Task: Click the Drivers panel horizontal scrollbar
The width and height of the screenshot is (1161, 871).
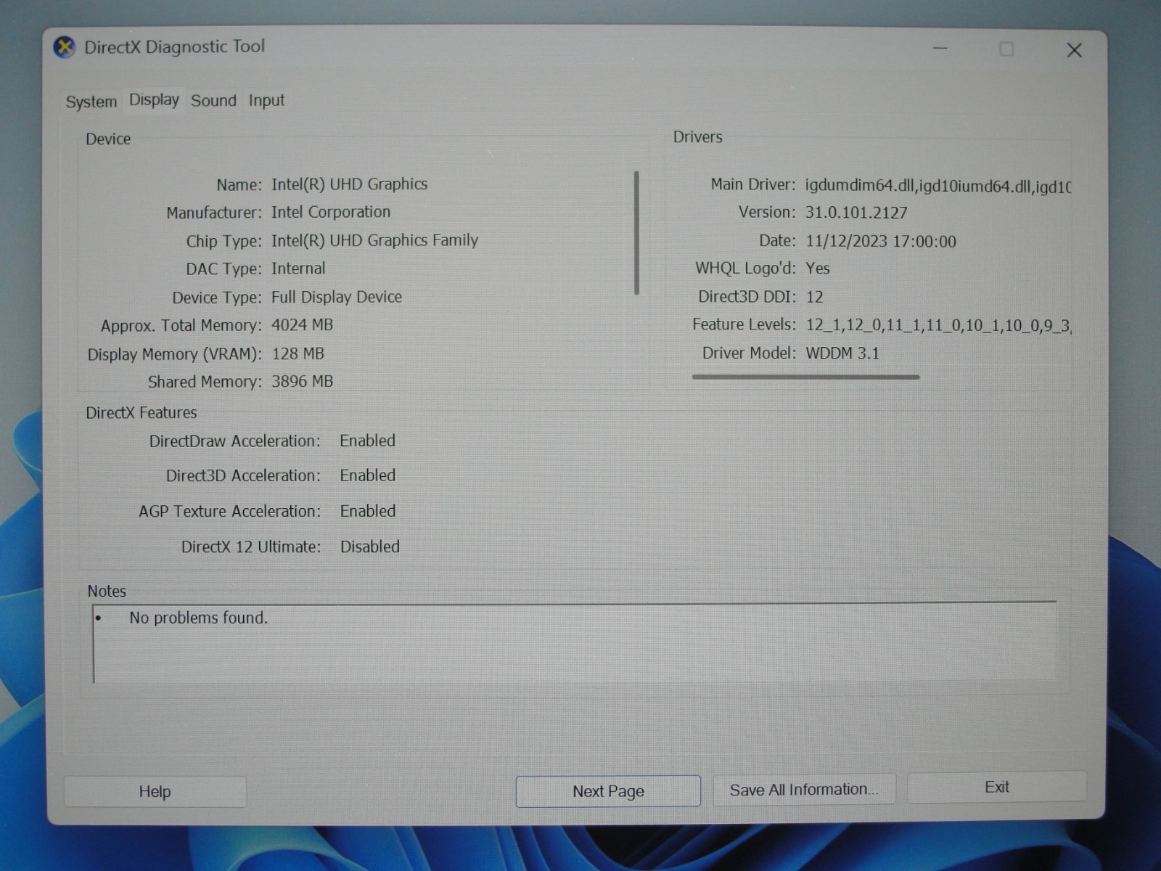Action: pyautogui.click(x=805, y=377)
